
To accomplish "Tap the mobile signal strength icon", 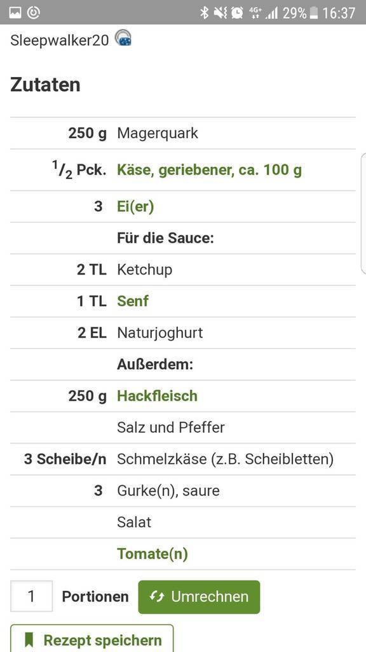I will click(x=272, y=14).
